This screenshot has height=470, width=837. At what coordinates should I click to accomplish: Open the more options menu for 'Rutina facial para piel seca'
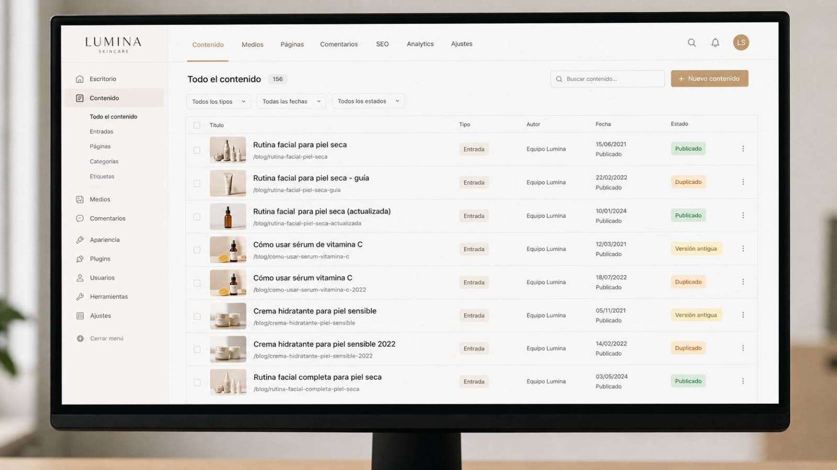coord(743,149)
